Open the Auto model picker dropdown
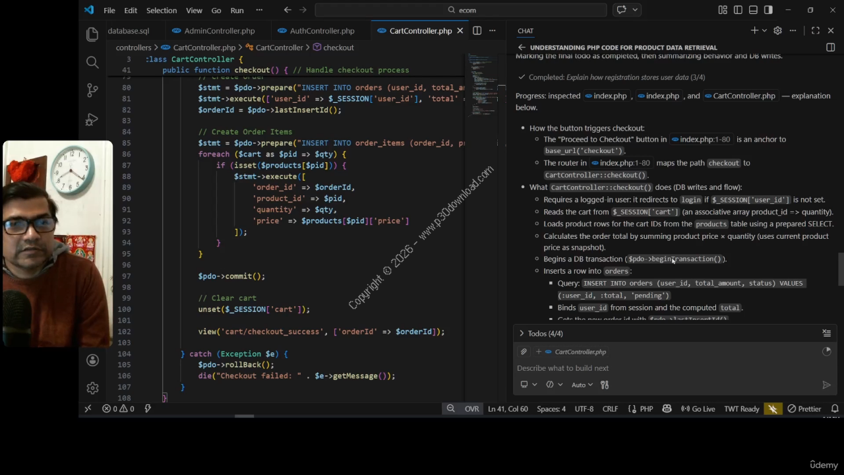The width and height of the screenshot is (844, 475). 582,385
